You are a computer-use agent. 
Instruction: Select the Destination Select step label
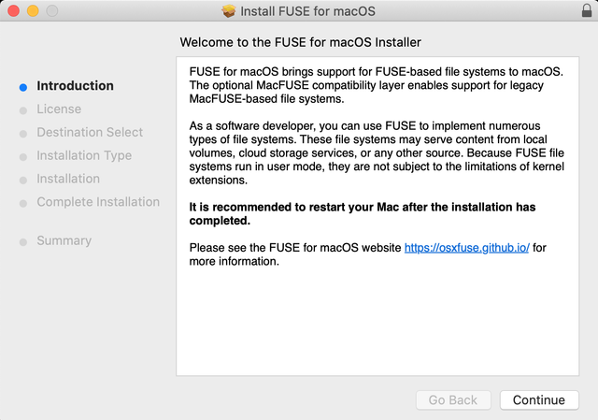click(90, 132)
